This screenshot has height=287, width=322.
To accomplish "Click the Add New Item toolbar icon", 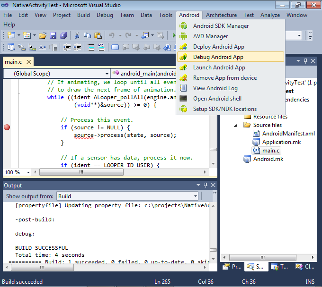I will (x=27, y=35).
